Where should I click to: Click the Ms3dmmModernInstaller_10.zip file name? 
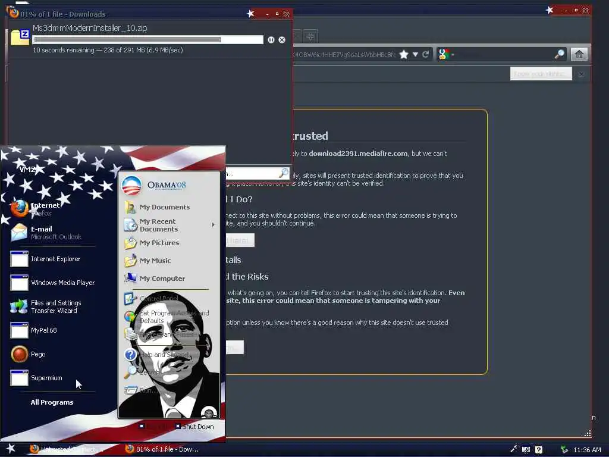click(90, 28)
